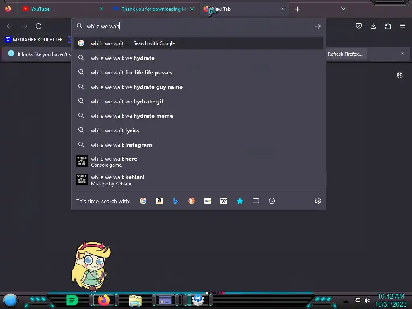Open the Extensions puzzle icon
412x309 pixels.
click(388, 26)
